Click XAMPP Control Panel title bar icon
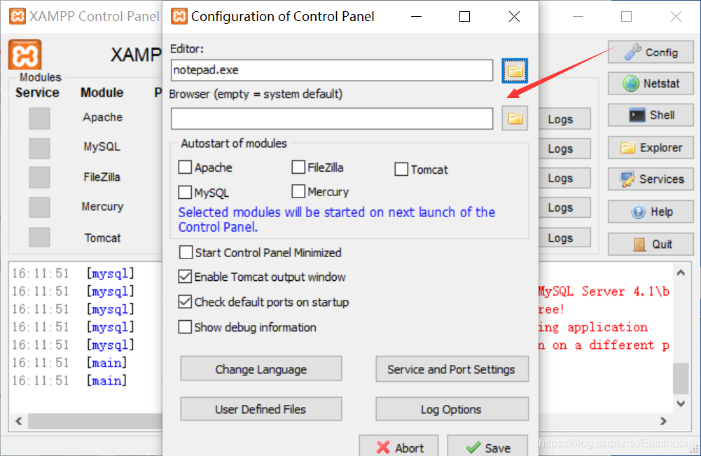701x456 pixels. point(18,16)
